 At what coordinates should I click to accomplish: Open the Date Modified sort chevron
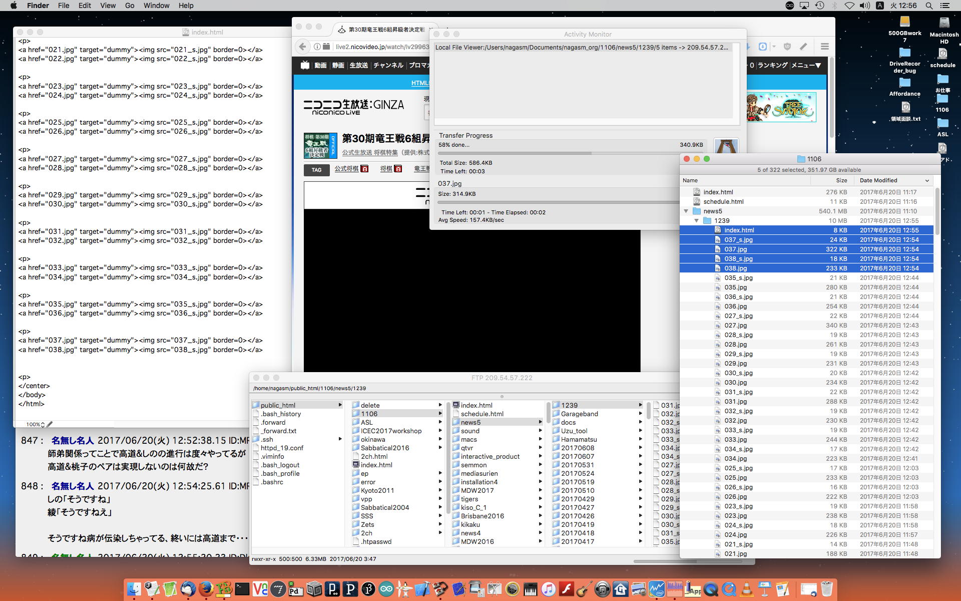(x=927, y=180)
